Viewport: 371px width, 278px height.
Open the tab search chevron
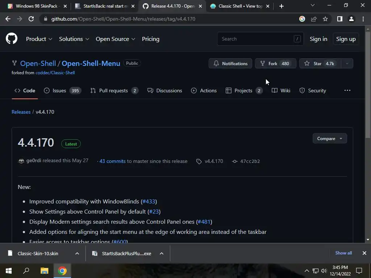(x=313, y=5)
